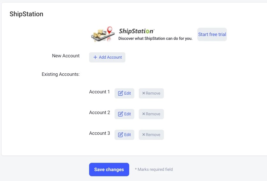Click the pencil edit icon for Account 2
Viewport: 267px width, 181px height.
(x=120, y=114)
